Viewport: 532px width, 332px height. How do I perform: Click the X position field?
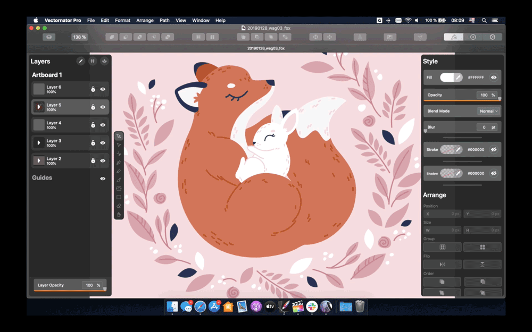(x=443, y=214)
